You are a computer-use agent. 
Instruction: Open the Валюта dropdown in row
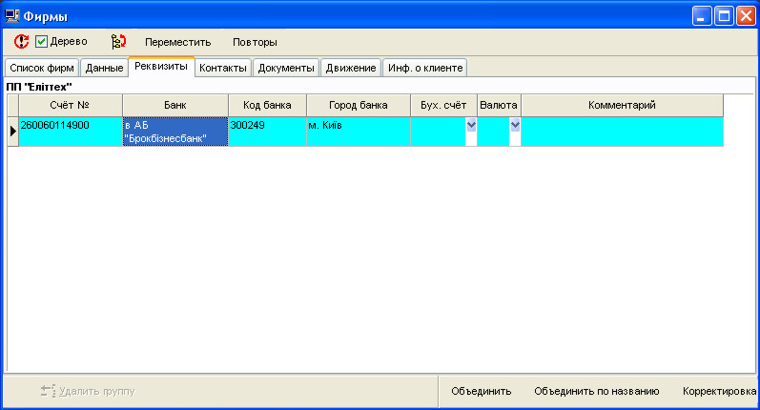pyautogui.click(x=515, y=125)
